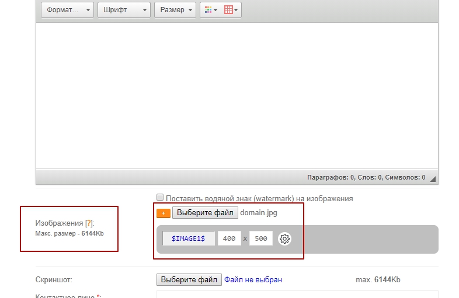
Task: Click the image width field 400
Action: 229,239
